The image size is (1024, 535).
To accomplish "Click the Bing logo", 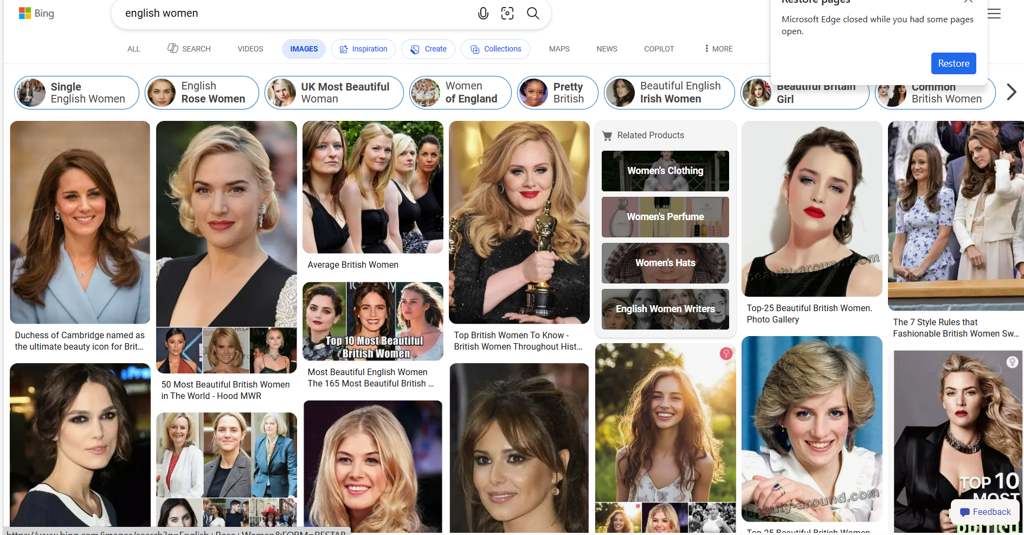I will (36, 14).
